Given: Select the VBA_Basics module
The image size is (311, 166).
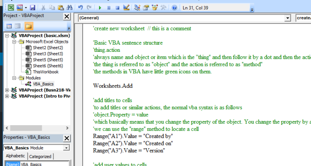Looking at the screenshot, I should click(43, 84).
